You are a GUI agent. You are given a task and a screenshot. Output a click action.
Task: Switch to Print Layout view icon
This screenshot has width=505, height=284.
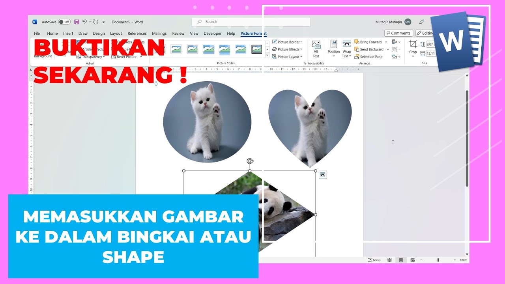tap(401, 260)
